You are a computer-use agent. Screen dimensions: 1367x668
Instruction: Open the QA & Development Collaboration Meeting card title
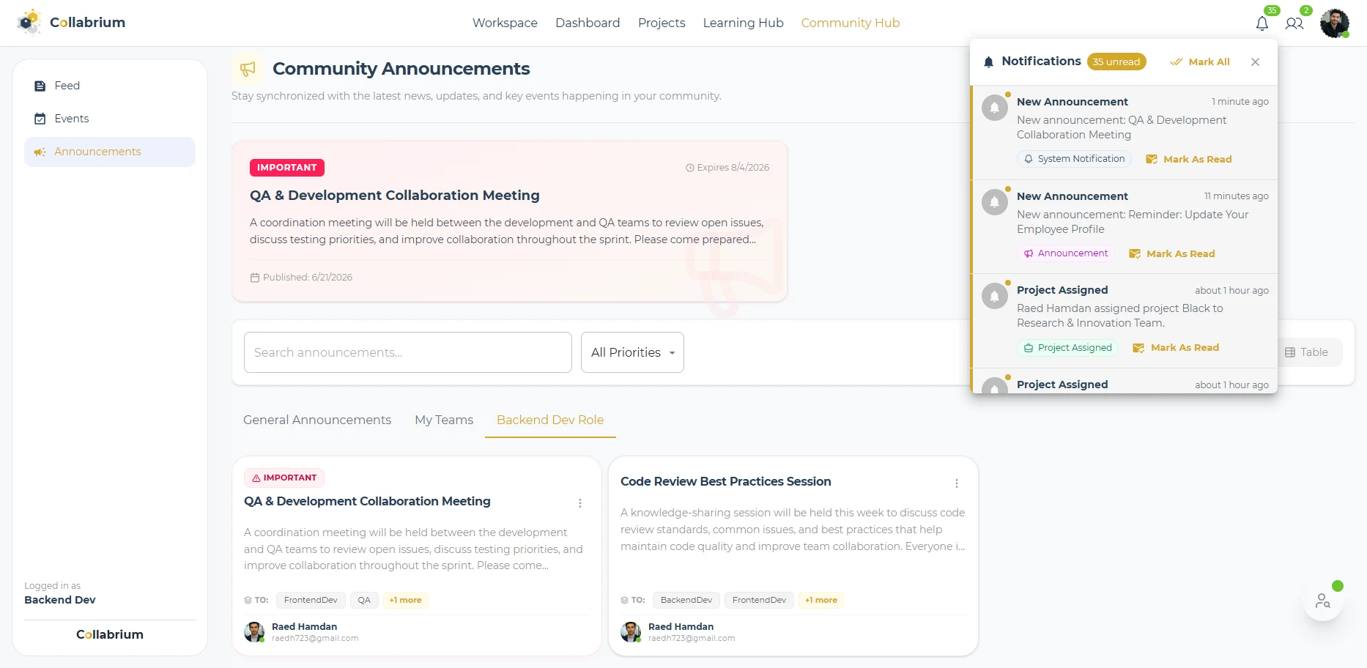367,501
